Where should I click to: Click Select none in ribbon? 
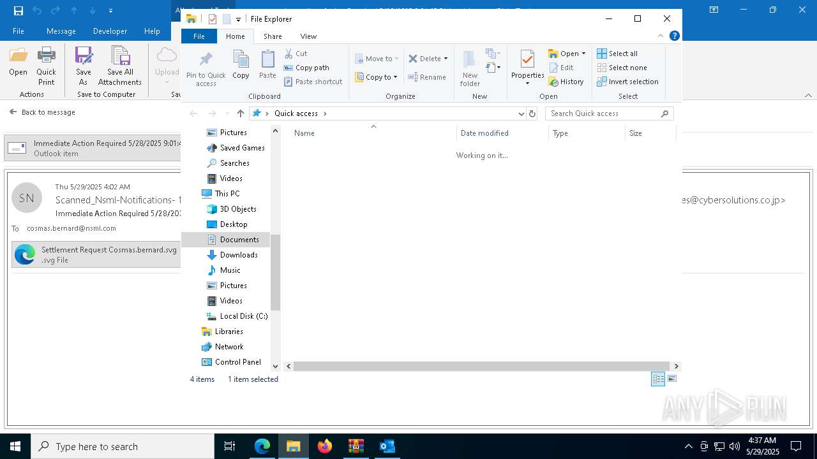(622, 68)
